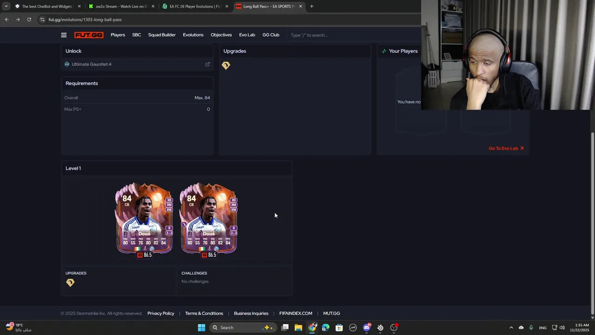This screenshot has width=595, height=335.
Task: Open the Players menu
Action: coord(118,35)
